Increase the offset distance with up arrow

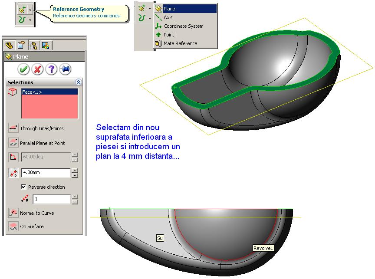point(75,171)
